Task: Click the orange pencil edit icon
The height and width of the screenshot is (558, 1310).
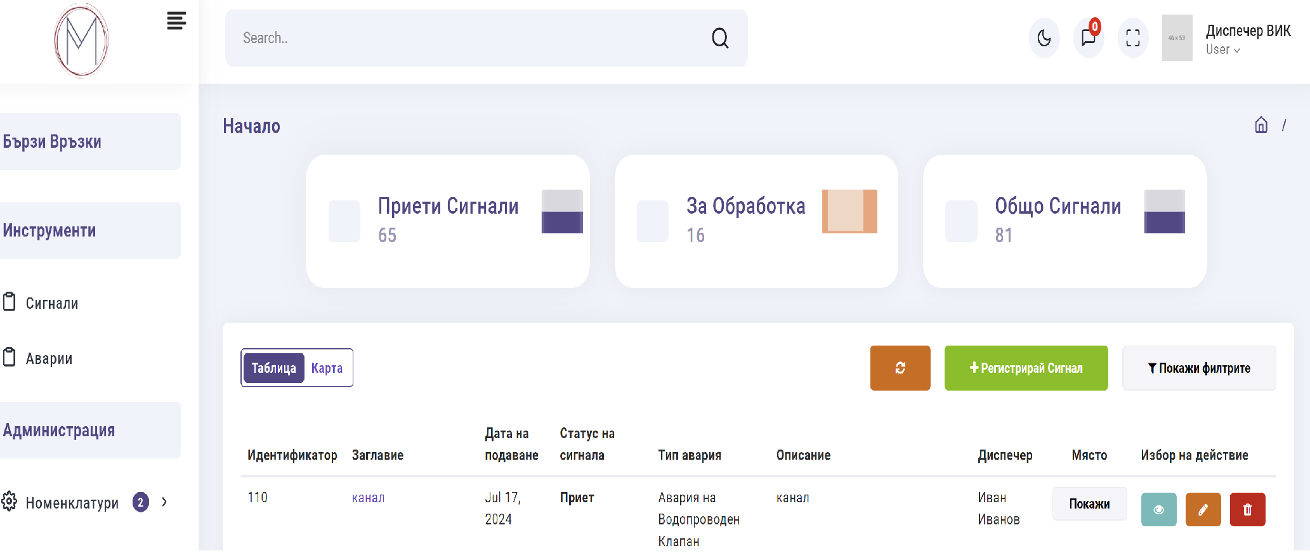Action: click(1203, 510)
